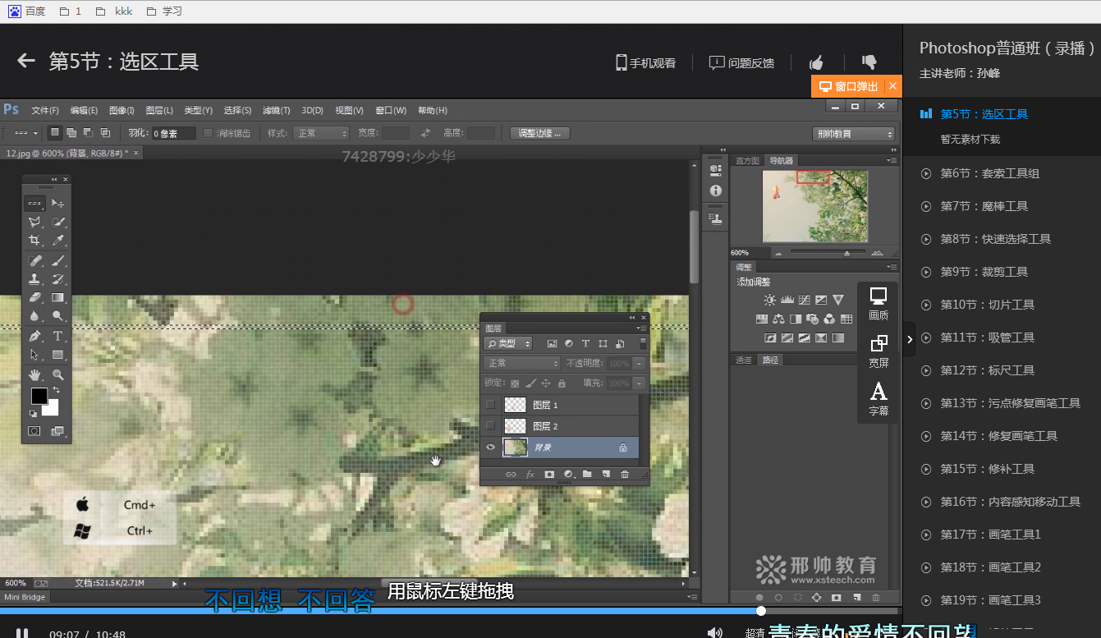Open the 字幕 subtitle settings
Viewport: 1101px width, 638px height.
point(878,397)
